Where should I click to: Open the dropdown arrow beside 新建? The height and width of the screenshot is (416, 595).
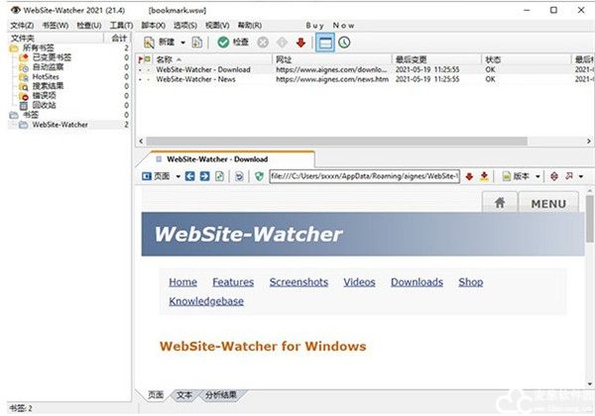[182, 43]
